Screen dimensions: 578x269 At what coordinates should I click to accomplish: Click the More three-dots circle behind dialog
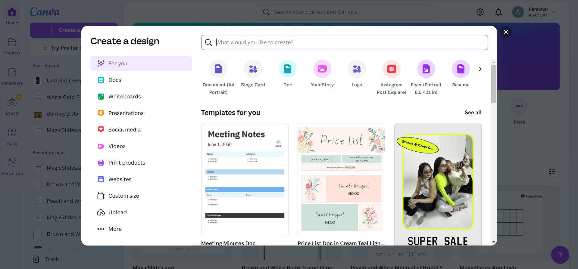tap(519, 106)
